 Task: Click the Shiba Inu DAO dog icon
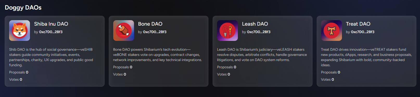point(20,31)
